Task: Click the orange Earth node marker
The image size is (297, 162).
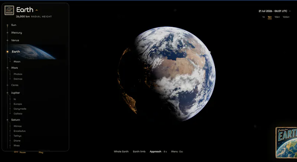Action: pos(7,52)
